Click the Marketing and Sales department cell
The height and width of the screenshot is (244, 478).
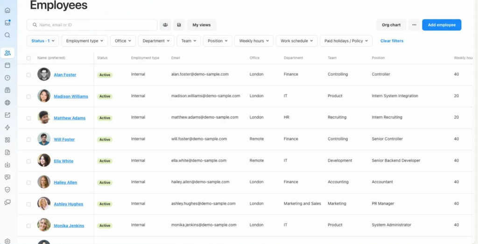(302, 203)
